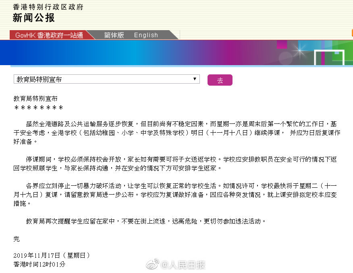This screenshot has height=273, width=353.
Task: Expand the topic selector combo box
Action: [106, 79]
